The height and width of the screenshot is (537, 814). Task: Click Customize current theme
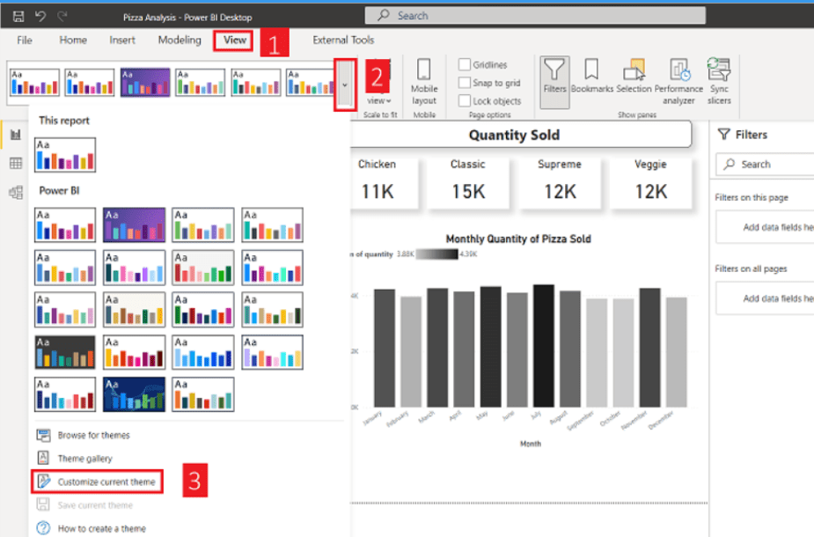point(106,482)
